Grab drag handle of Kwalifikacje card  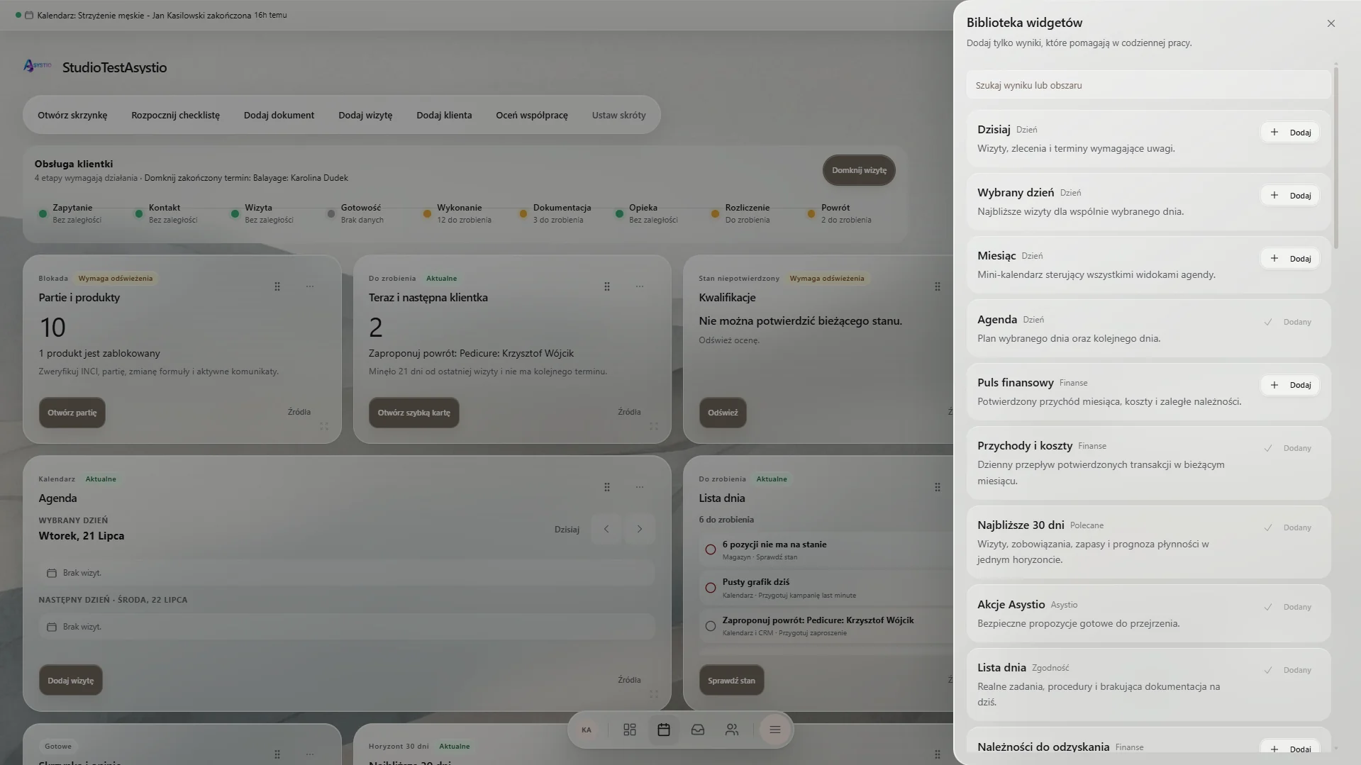point(938,286)
